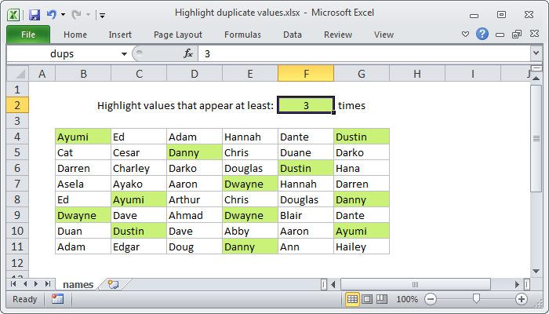This screenshot has width=549, height=314.
Task: Select cell F2 containing value 3
Action: point(305,105)
